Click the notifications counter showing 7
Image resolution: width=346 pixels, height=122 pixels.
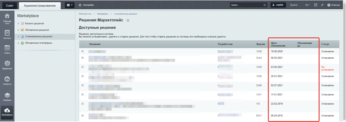tap(69, 5)
